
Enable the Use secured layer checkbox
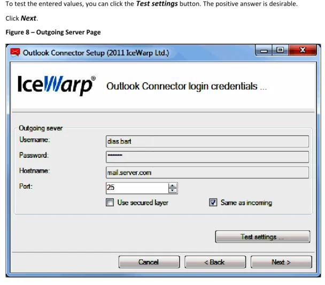pos(110,202)
